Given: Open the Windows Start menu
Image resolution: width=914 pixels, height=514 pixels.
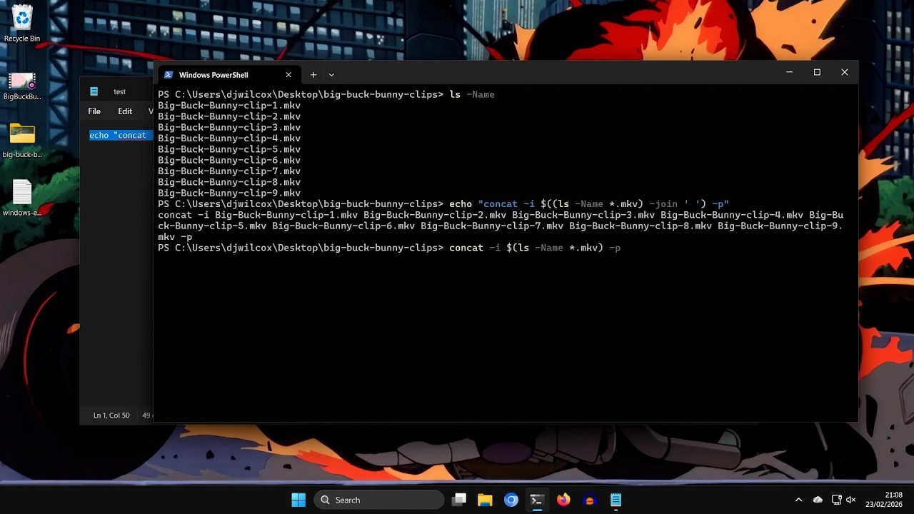Looking at the screenshot, I should click(298, 500).
